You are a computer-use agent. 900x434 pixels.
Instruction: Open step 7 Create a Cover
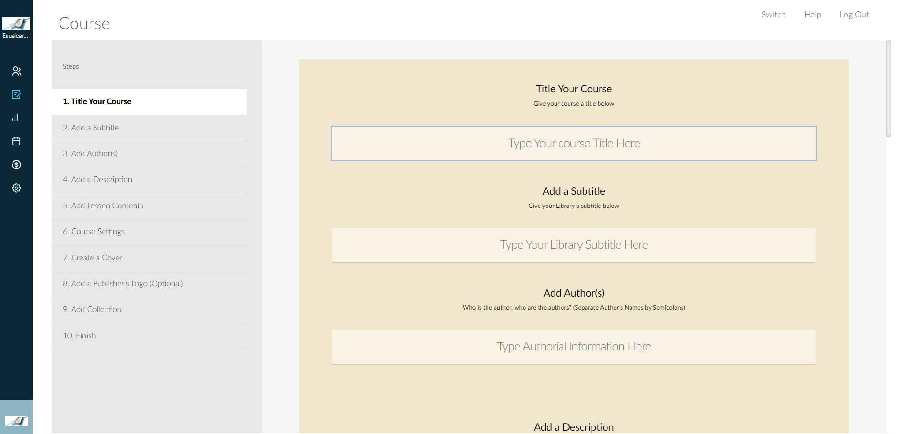pos(149,258)
